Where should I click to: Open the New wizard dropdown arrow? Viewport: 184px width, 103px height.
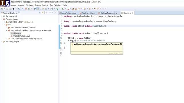click(x=5, y=9)
